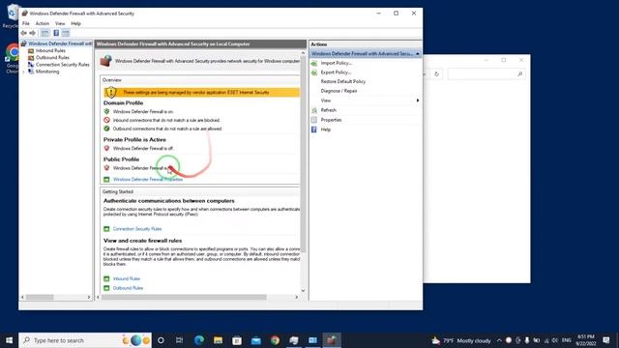The image size is (619, 348).
Task: Click right arrow of tree pane horizontal scrollbar
Action: (x=89, y=297)
